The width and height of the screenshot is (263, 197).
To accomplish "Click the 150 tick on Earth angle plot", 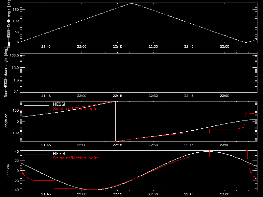I will 15,10.
